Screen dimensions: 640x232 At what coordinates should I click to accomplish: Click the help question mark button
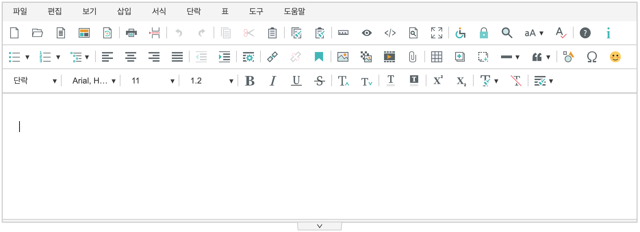coord(585,33)
